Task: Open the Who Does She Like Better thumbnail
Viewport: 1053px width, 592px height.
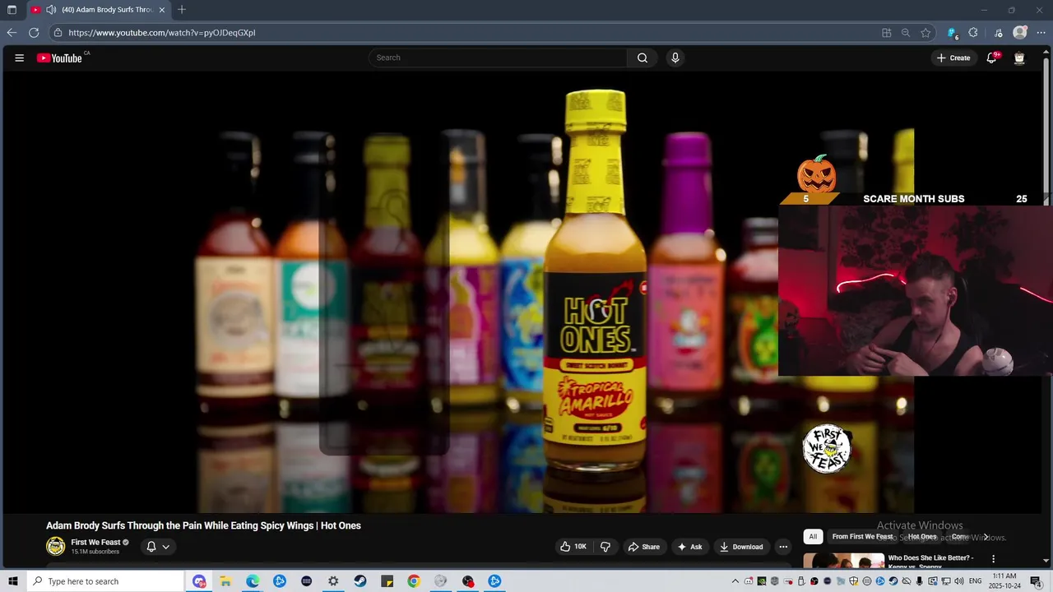Action: tap(844, 561)
